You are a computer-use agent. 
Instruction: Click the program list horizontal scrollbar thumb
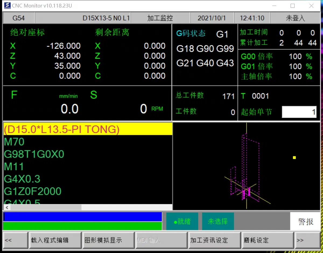click(x=46, y=207)
